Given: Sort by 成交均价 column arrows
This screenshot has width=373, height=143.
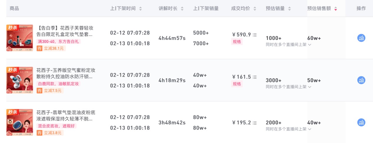Looking at the screenshot, I should pos(255,9).
